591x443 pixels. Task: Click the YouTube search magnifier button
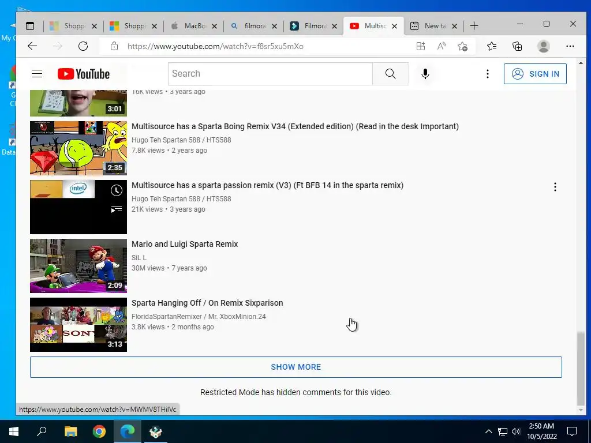tap(391, 74)
